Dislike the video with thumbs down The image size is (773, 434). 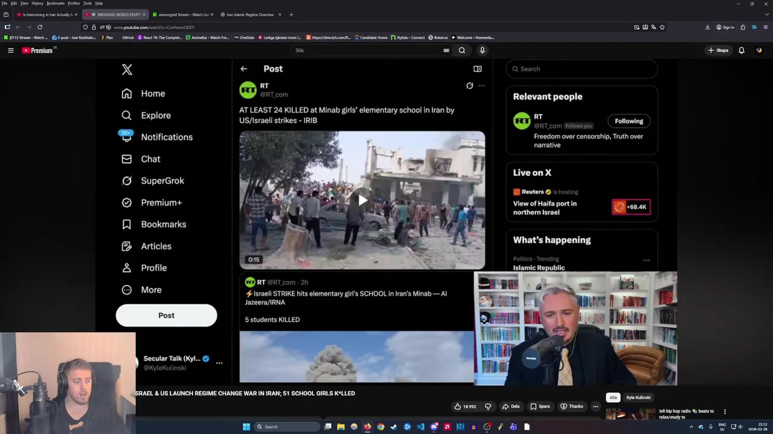click(x=488, y=406)
